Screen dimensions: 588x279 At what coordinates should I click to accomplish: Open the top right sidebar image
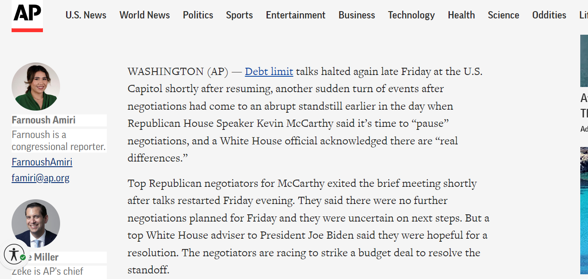click(x=584, y=61)
